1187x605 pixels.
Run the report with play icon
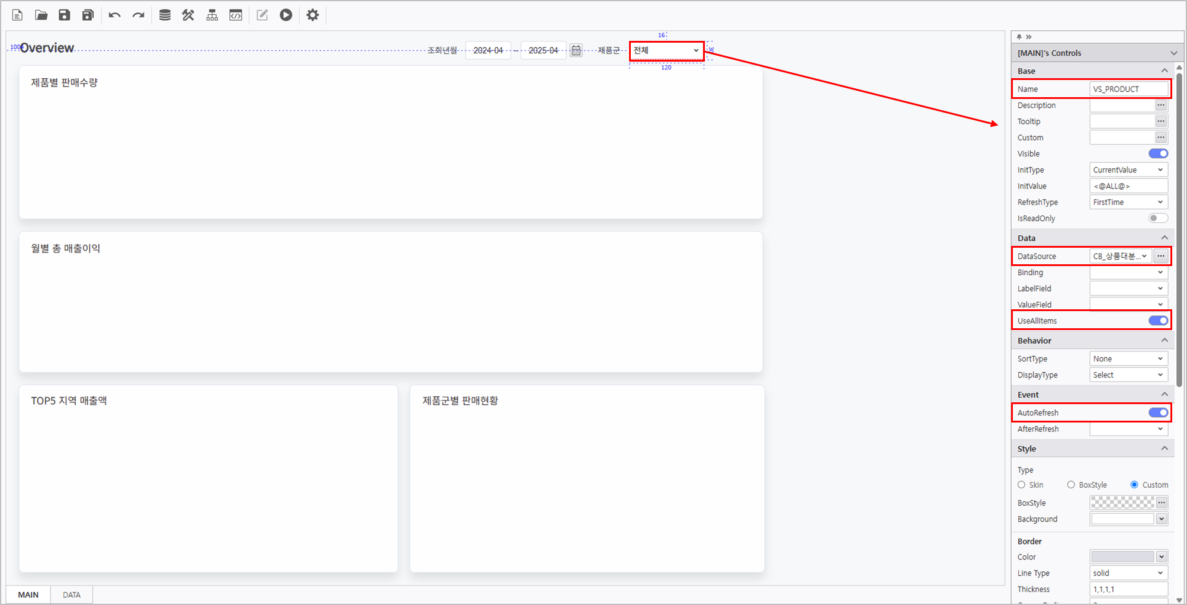point(286,15)
